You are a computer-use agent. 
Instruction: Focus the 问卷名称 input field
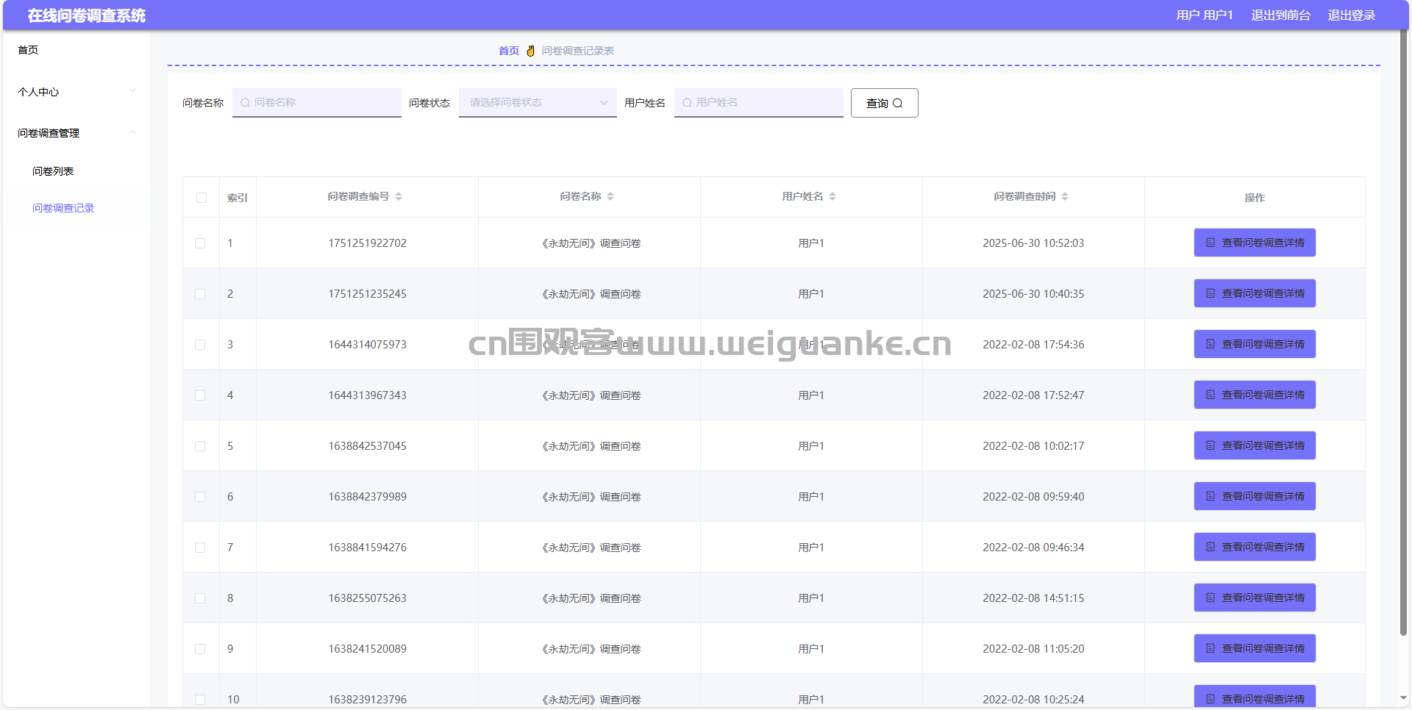coord(317,103)
